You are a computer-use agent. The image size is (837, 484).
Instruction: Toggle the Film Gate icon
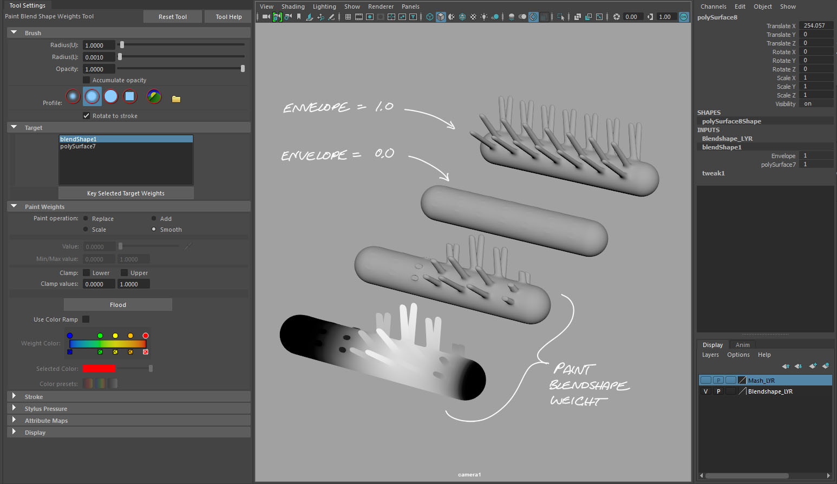[x=359, y=17]
